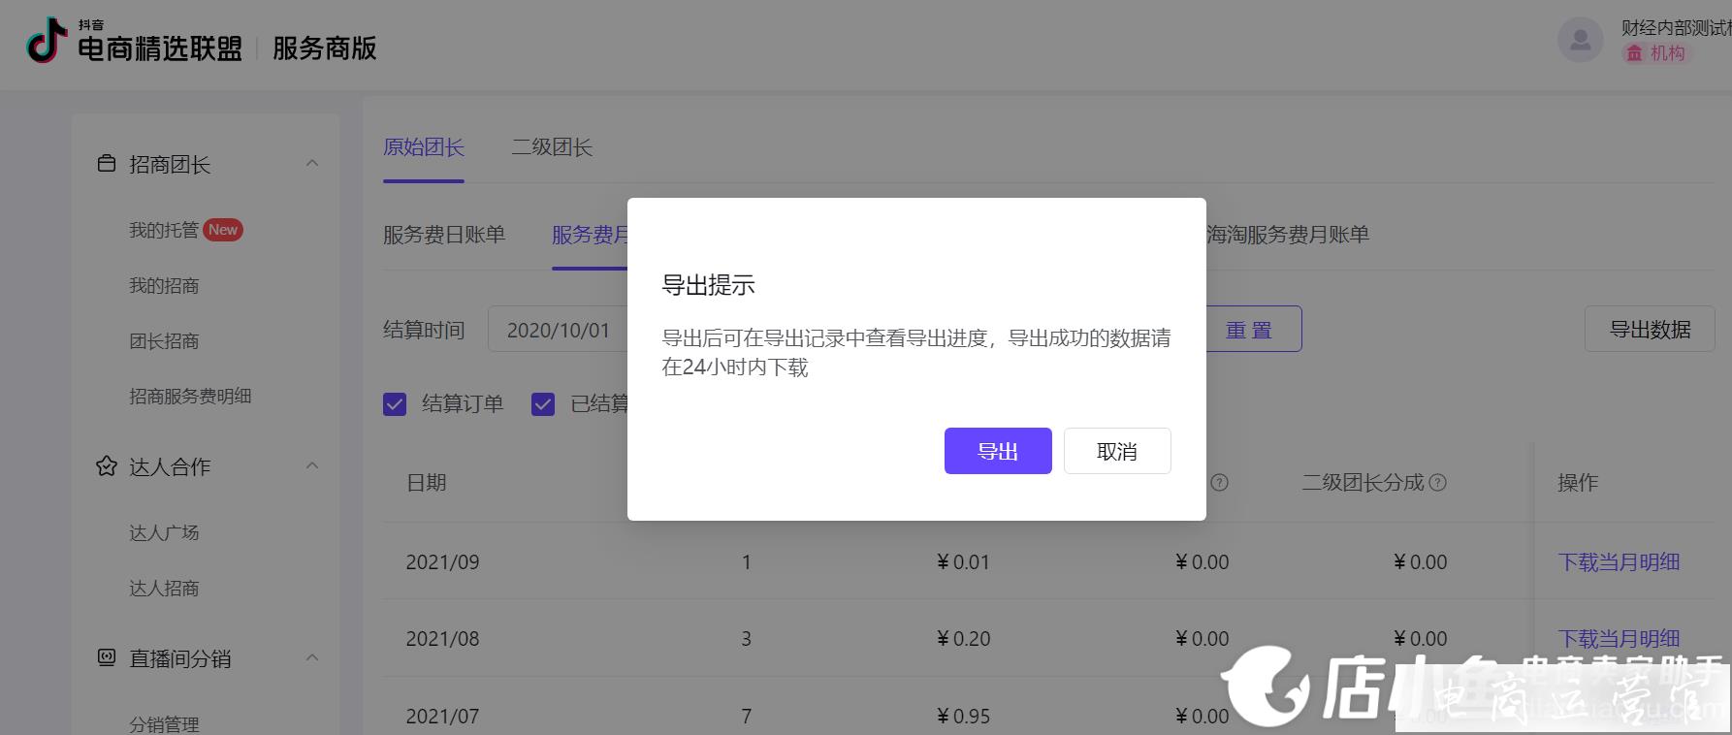Screen dimensions: 1732x735
Task: Click help icon beside 二级团长分成
Action: point(1438,483)
